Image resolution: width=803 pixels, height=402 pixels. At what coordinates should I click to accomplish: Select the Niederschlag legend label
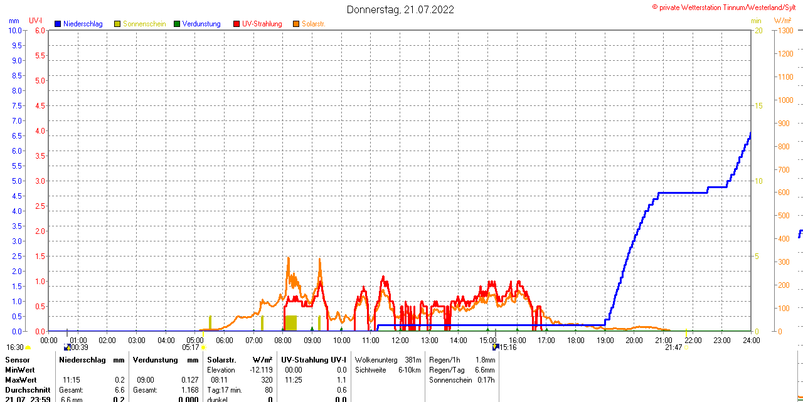(x=83, y=24)
